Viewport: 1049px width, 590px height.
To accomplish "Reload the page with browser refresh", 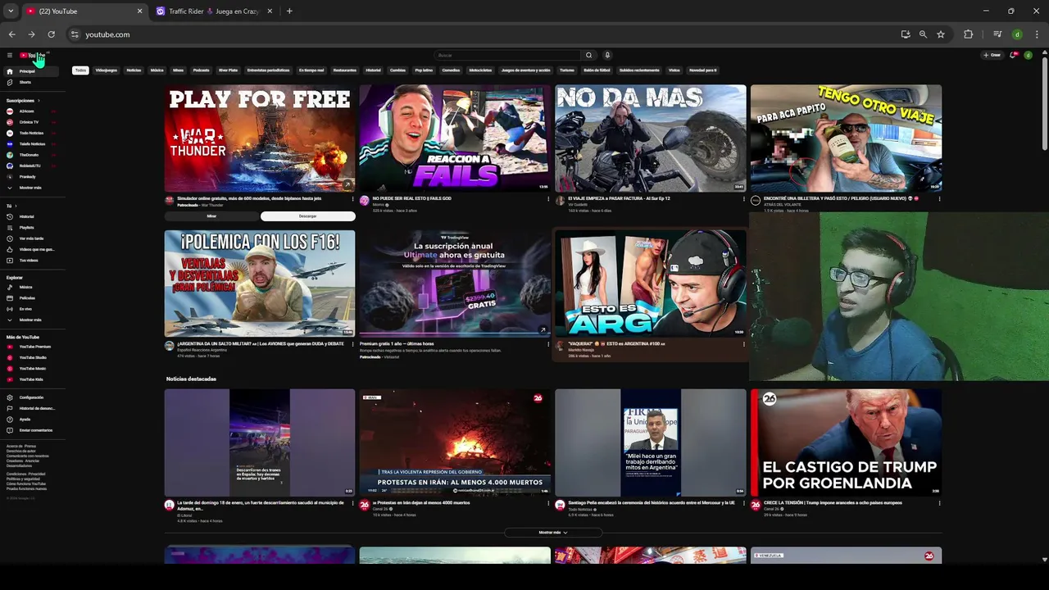I will [x=51, y=34].
